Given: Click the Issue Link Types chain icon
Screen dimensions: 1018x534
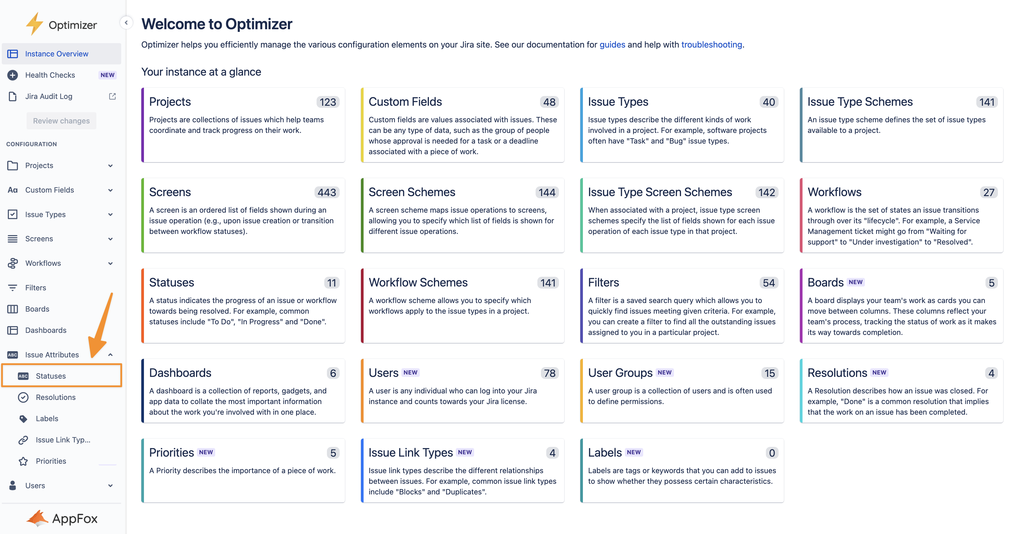Looking at the screenshot, I should click(23, 440).
